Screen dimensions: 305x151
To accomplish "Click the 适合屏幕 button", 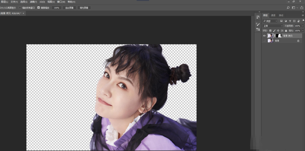I will coord(70,8).
